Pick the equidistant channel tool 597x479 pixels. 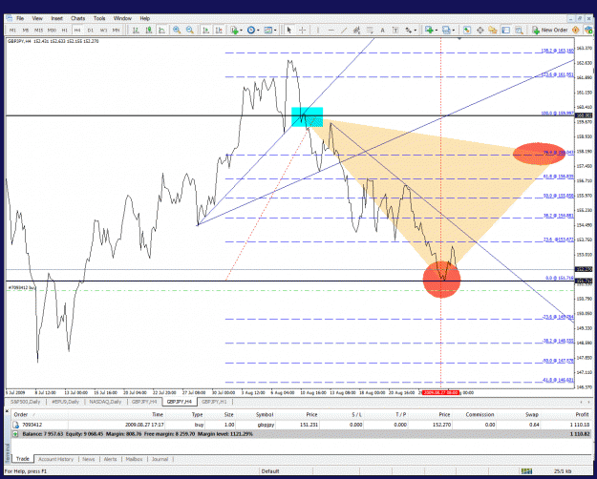click(356, 30)
